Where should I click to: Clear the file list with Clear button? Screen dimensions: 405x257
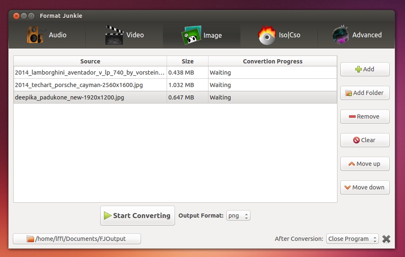[x=365, y=140]
